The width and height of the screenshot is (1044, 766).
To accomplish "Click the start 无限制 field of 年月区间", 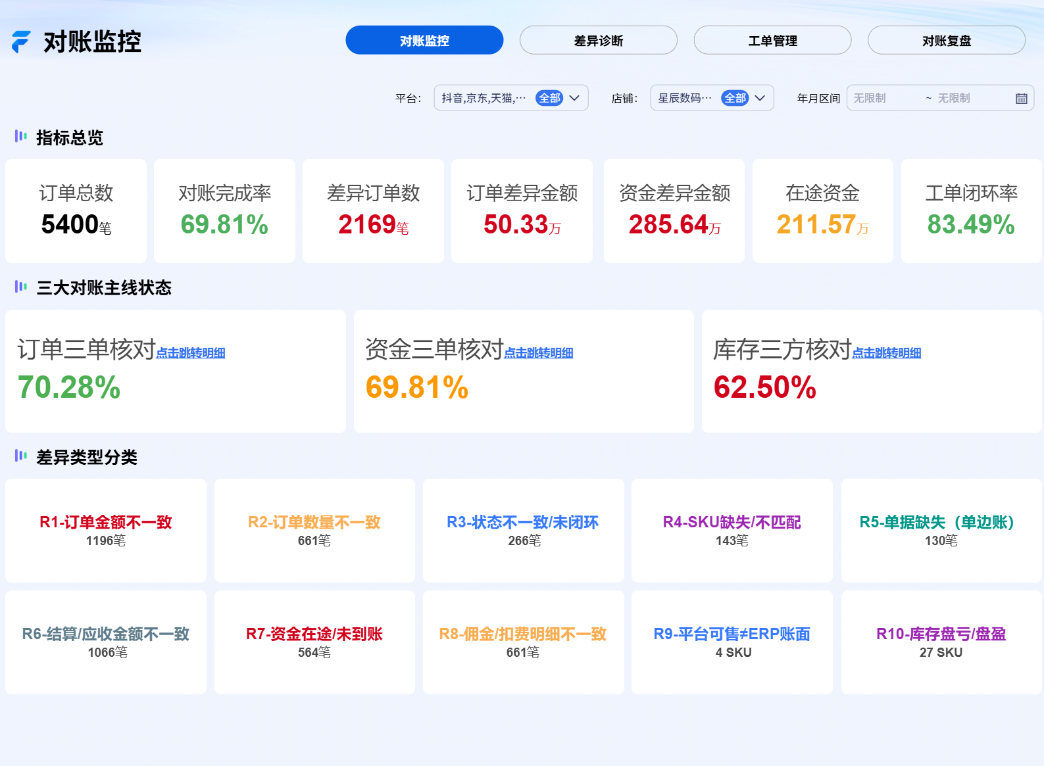I will click(x=885, y=98).
